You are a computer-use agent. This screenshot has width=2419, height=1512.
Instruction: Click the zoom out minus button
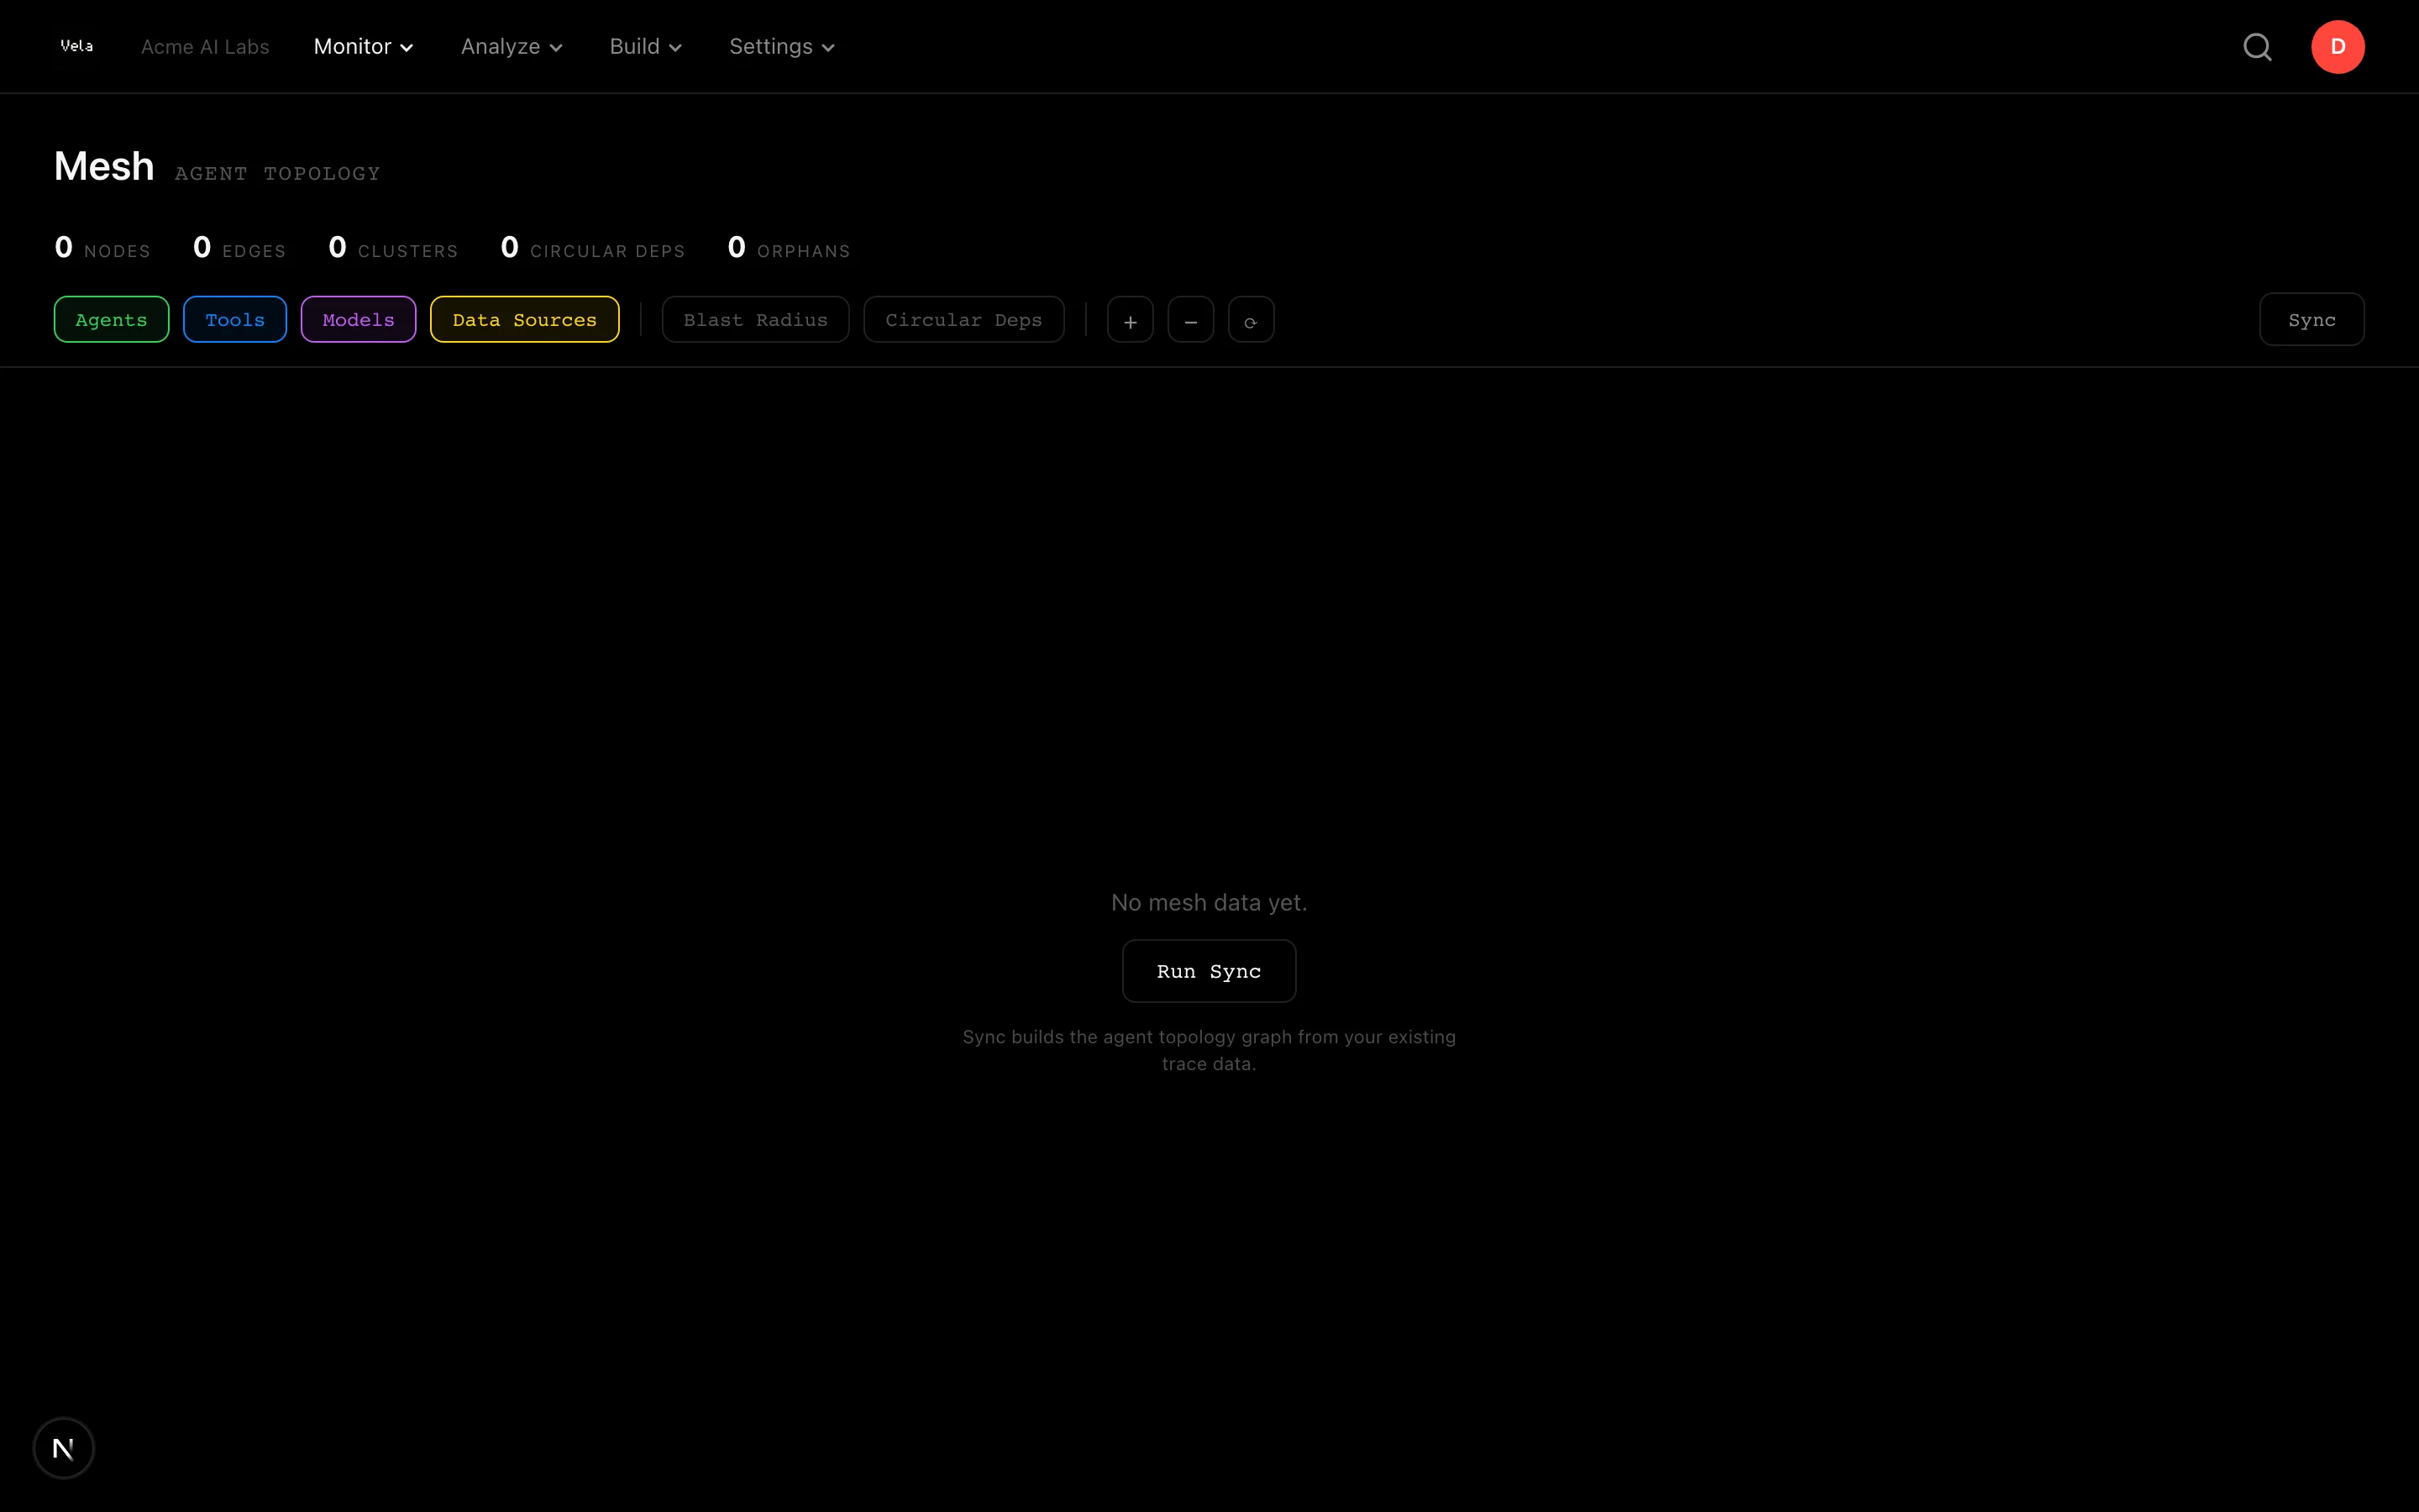click(1190, 320)
